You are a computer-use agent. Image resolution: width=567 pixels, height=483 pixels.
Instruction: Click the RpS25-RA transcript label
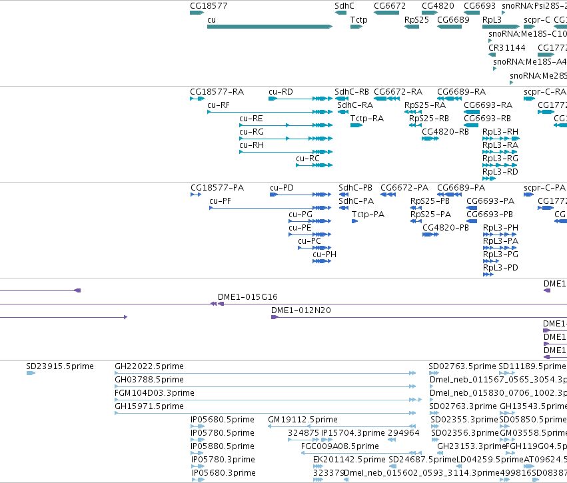click(x=424, y=105)
